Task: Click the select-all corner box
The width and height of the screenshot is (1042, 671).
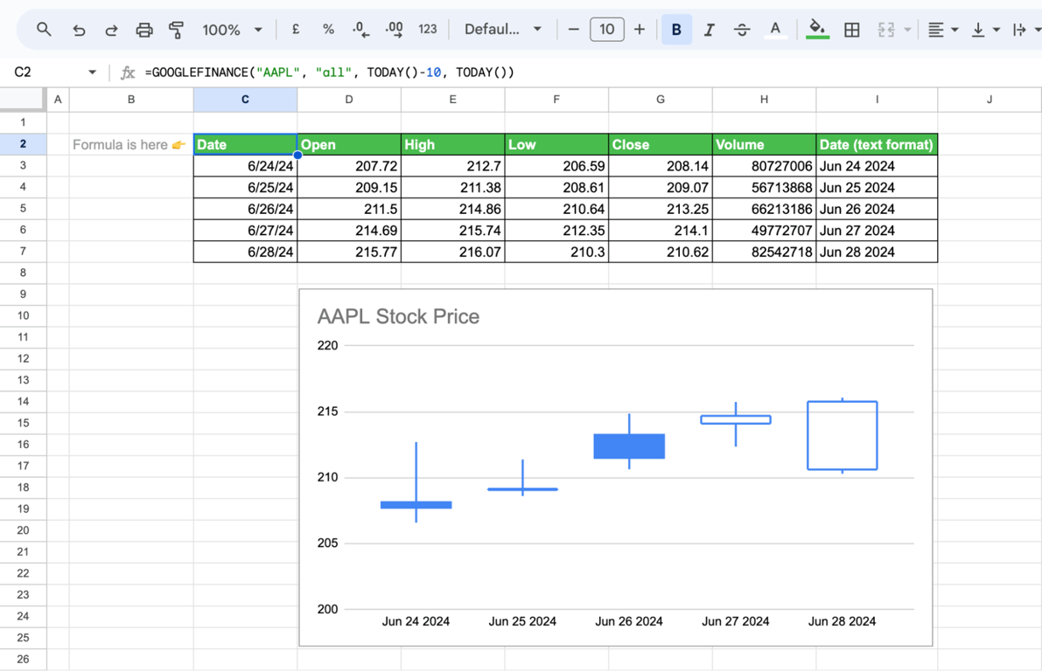Action: click(24, 100)
